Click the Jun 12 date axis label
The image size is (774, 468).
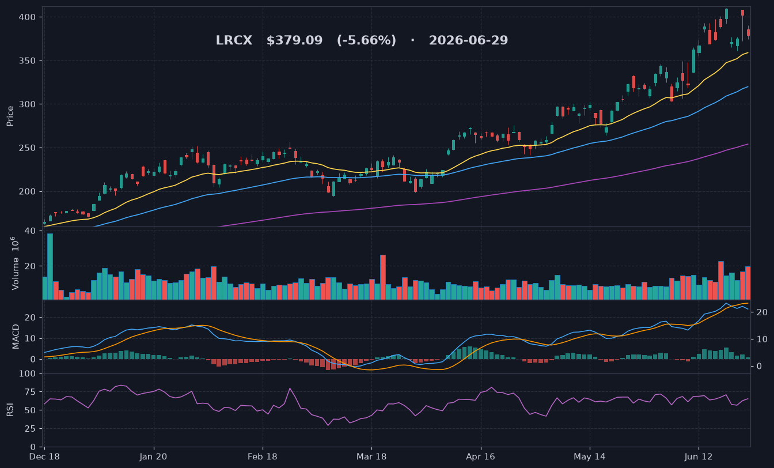pyautogui.click(x=699, y=456)
